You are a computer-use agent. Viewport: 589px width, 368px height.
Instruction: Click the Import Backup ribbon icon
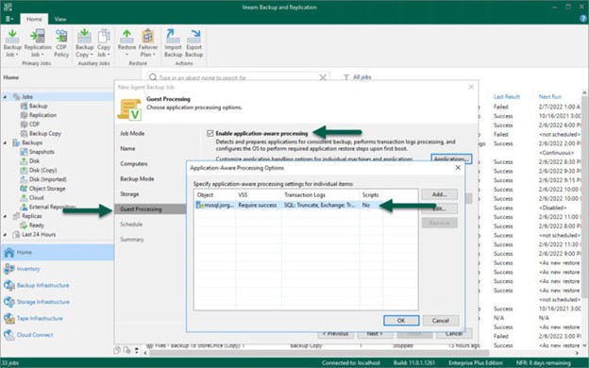click(173, 43)
